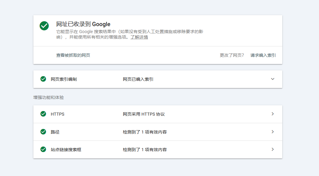
Task: Click the large green check icon beside 网址已收录到 Google
Action: 44,26
